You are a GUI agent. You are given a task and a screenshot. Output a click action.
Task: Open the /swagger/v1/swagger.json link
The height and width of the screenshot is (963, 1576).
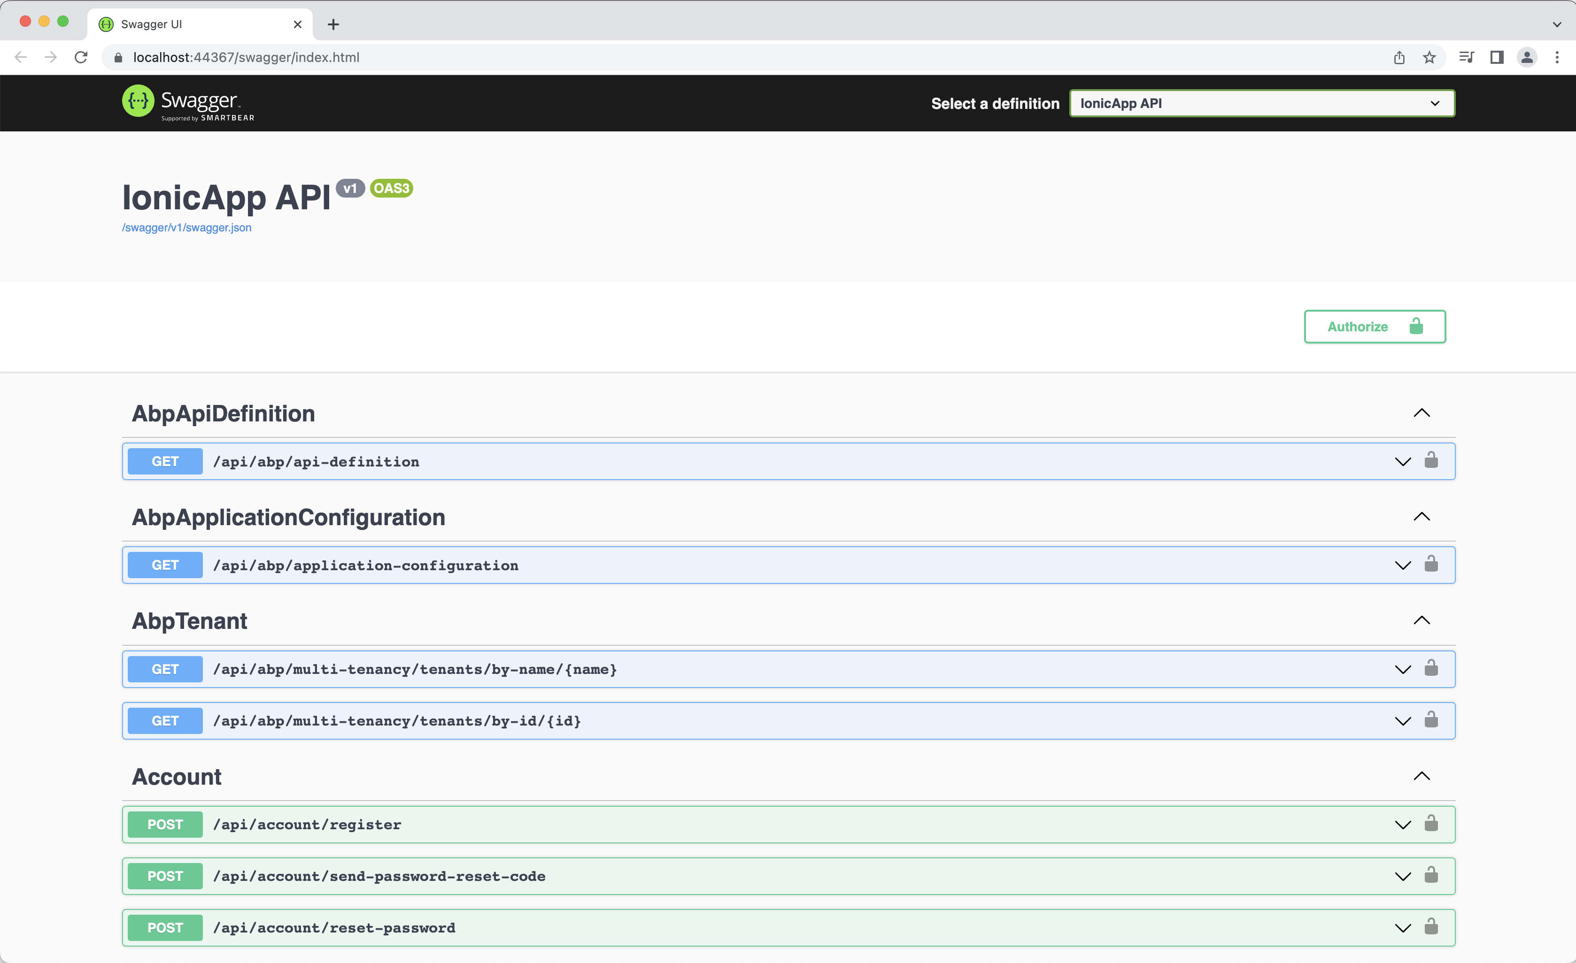click(x=187, y=228)
